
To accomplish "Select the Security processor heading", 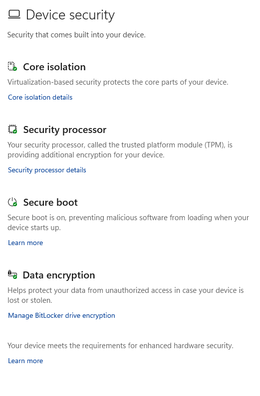I will click(65, 130).
